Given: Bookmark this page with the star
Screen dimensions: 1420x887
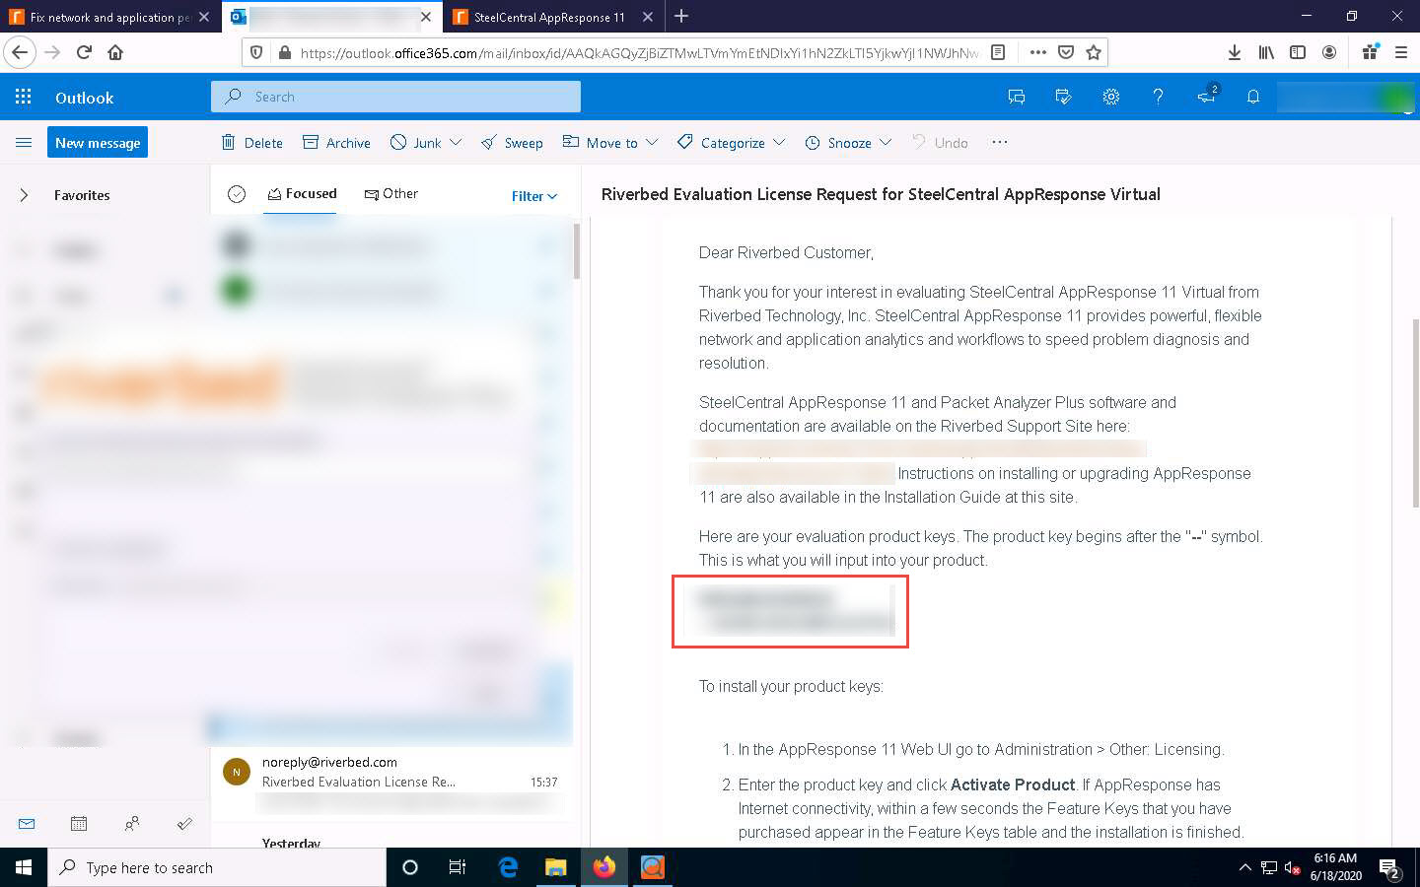Looking at the screenshot, I should pyautogui.click(x=1094, y=52).
